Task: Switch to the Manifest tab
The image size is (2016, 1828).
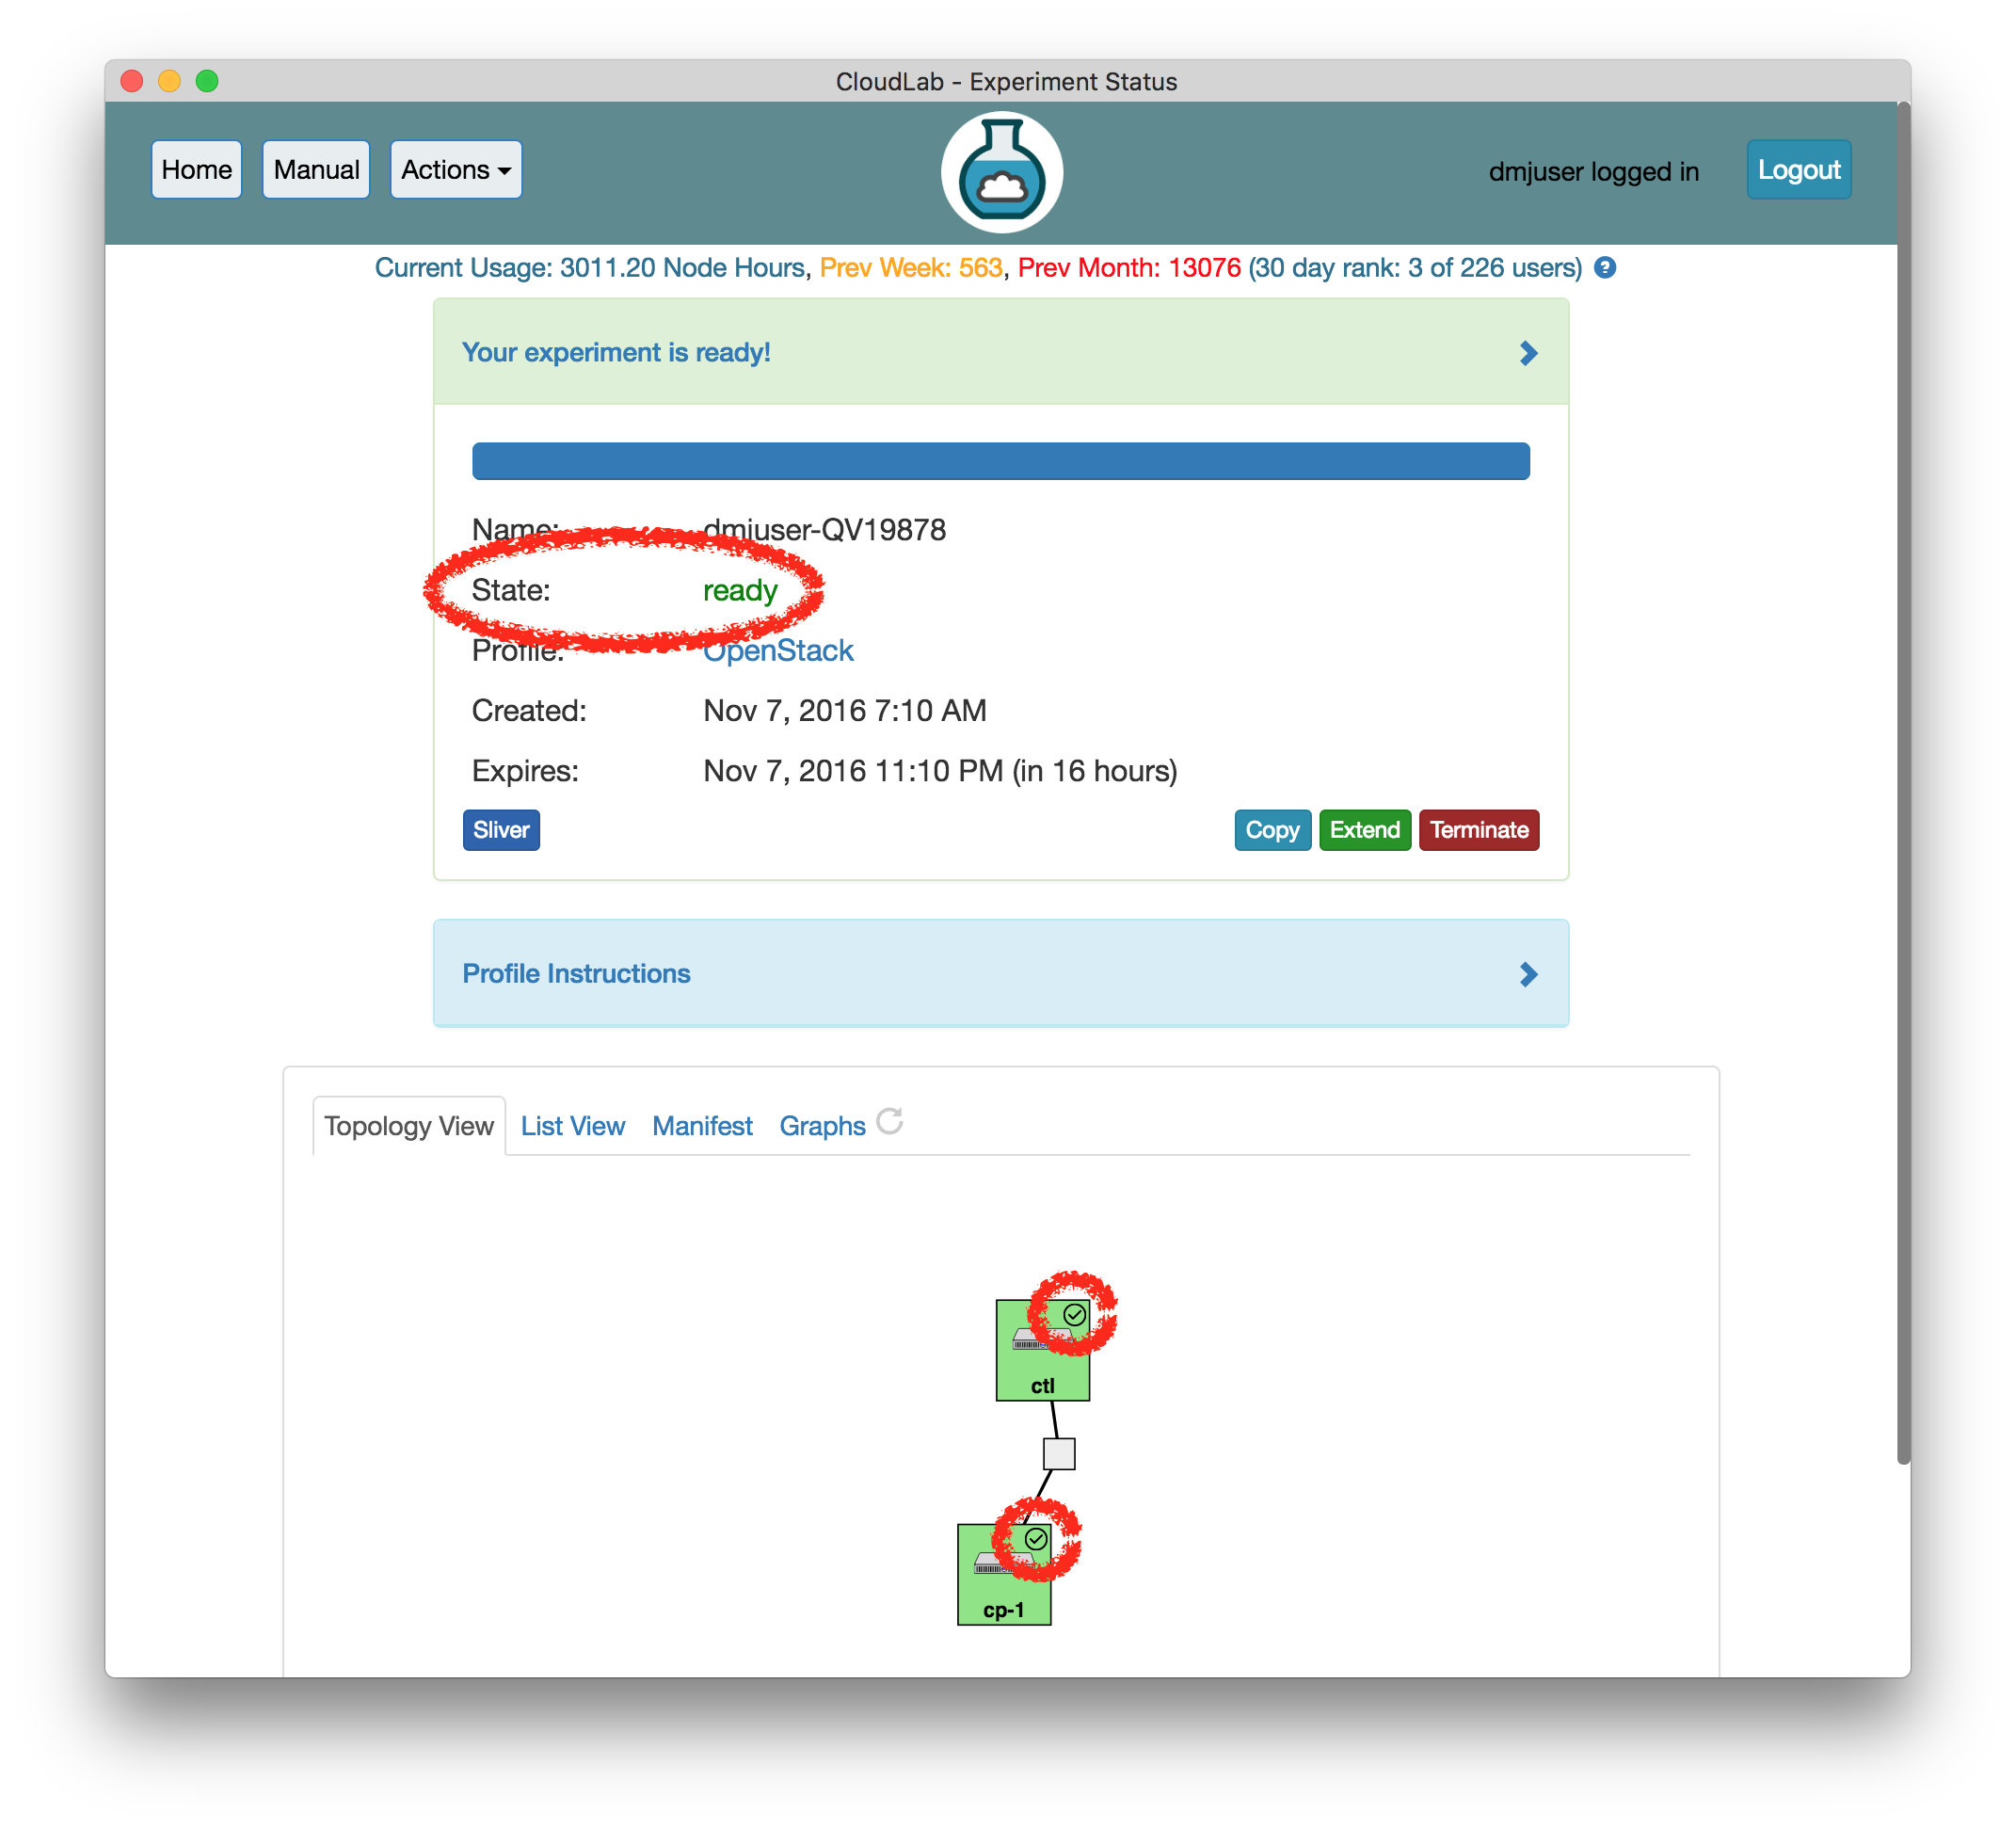Action: (700, 1126)
